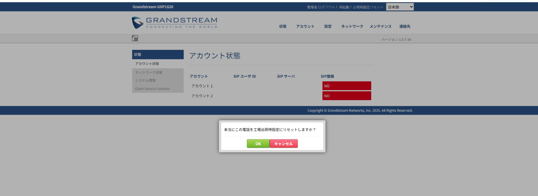Click the SIP登録 column header
This screenshot has height=196, width=538.
(327, 76)
